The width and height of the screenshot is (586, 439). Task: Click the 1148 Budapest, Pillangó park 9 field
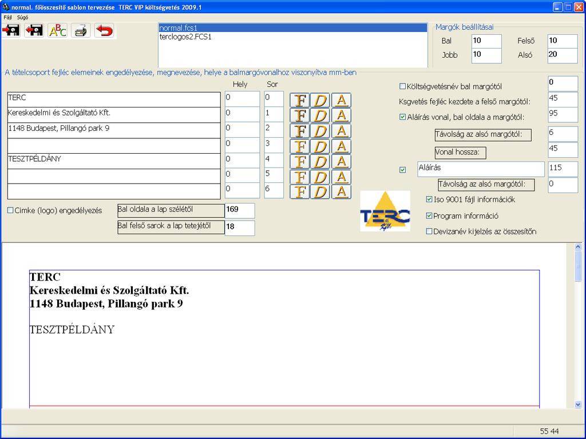pyautogui.click(x=114, y=130)
